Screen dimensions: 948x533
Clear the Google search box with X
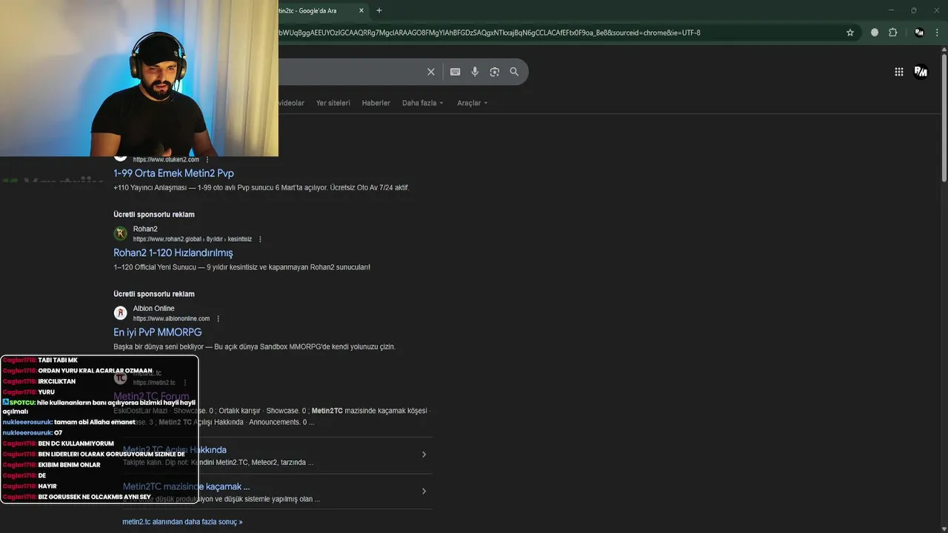point(431,72)
